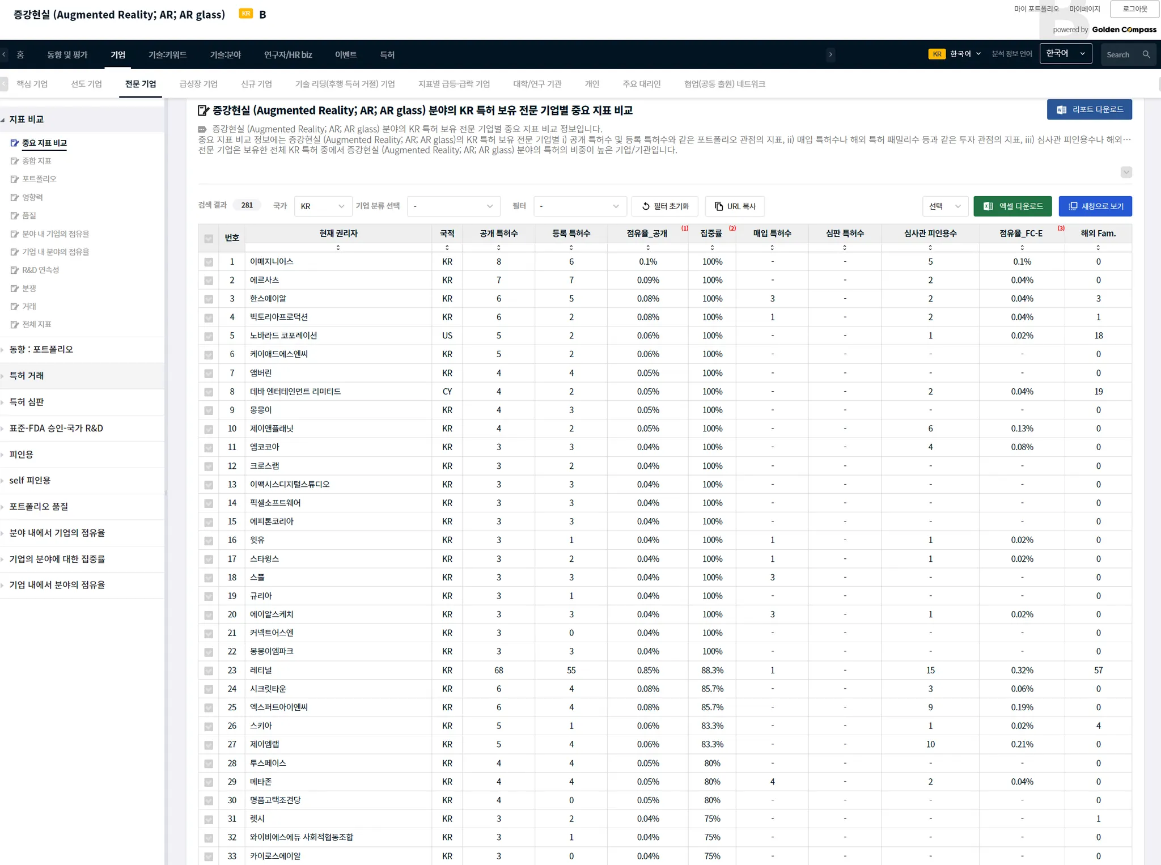Click the search magnifier icon in navbar
This screenshot has width=1161, height=865.
coord(1146,54)
